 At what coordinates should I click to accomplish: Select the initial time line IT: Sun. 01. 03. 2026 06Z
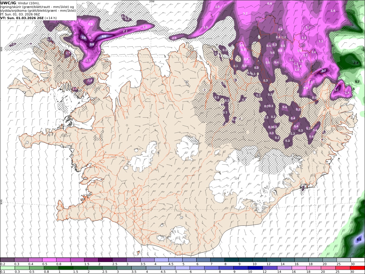(20, 14)
